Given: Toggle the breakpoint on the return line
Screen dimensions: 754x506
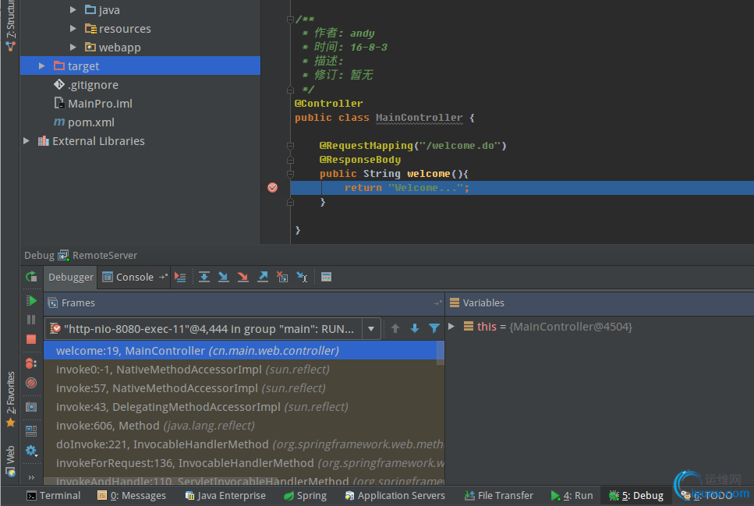Looking at the screenshot, I should tap(273, 188).
